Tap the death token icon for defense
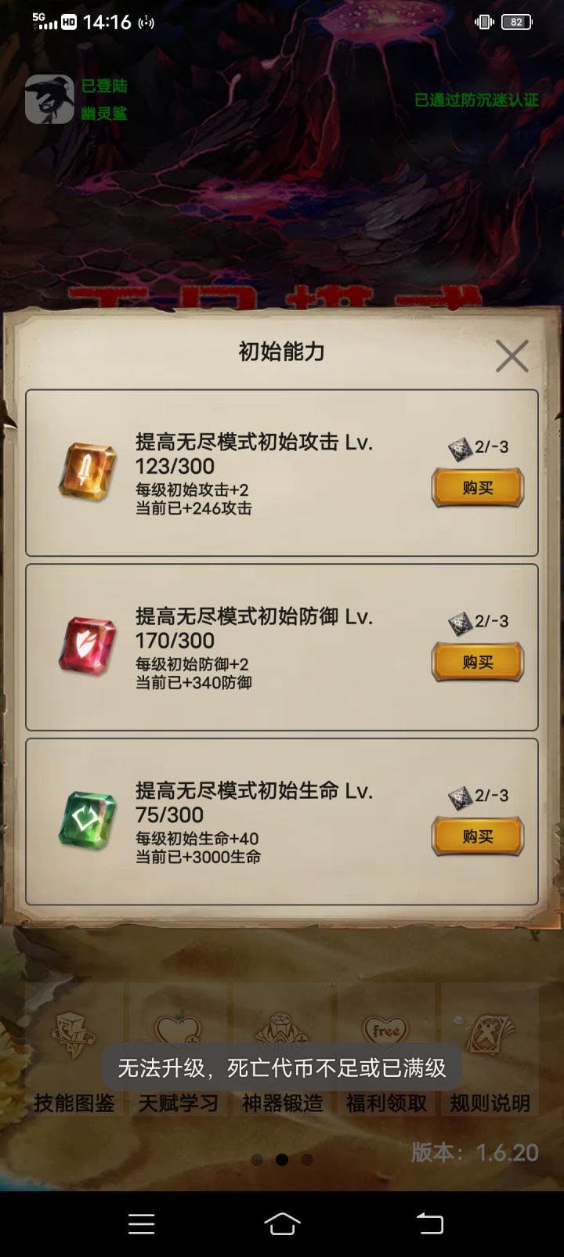The image size is (564, 1257). click(460, 623)
